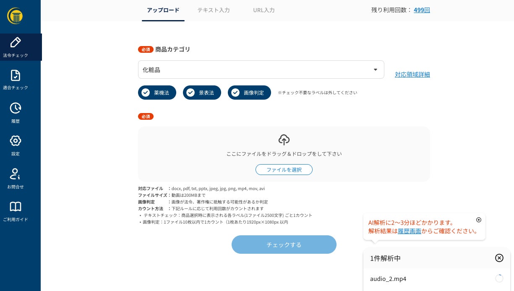Disable the 薬機法 check
514x291 pixels.
coord(157,93)
